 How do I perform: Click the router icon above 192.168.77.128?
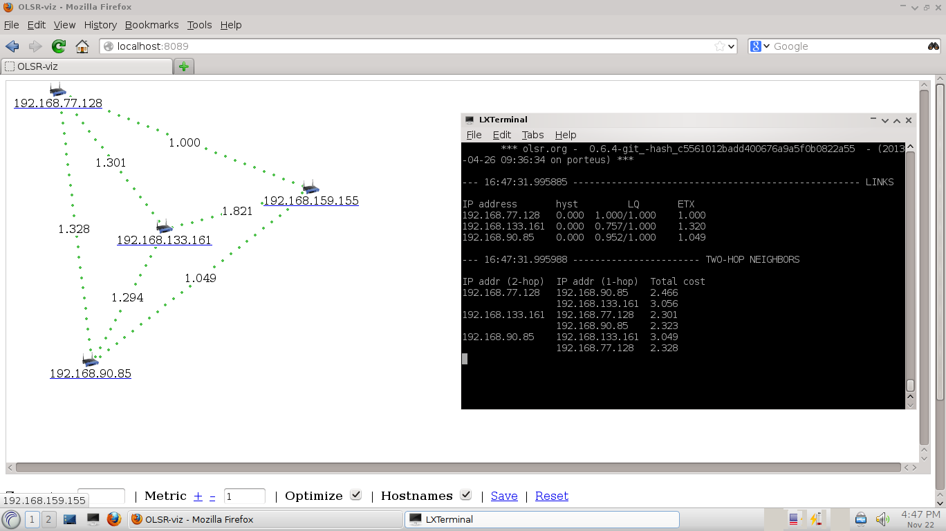(x=57, y=90)
